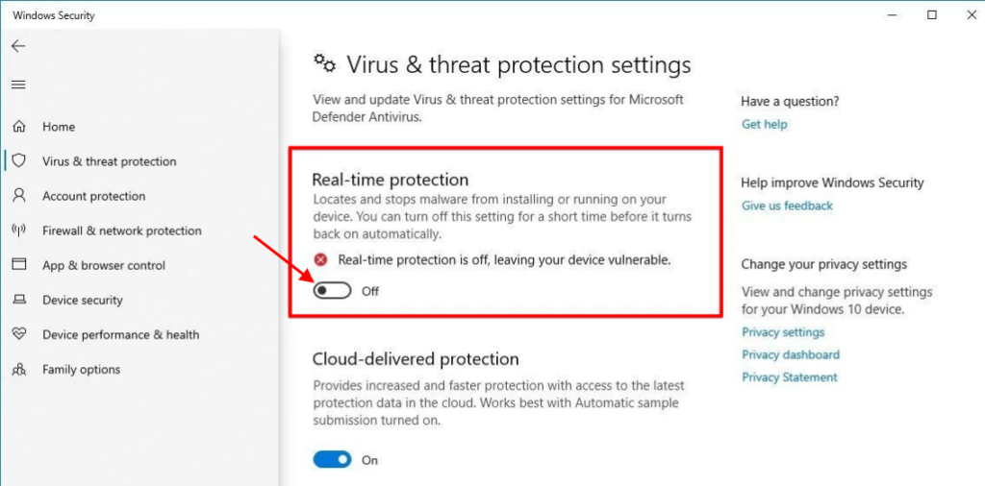This screenshot has width=985, height=486.
Task: Open the hamburger navigation menu
Action: click(x=18, y=85)
